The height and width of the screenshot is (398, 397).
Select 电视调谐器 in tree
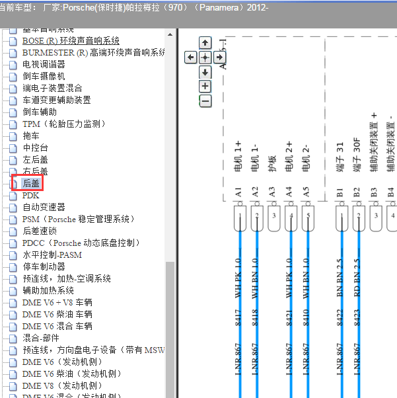click(x=44, y=65)
